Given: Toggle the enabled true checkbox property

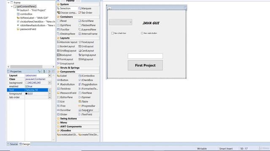Looking at the screenshot, I should point(26,86).
